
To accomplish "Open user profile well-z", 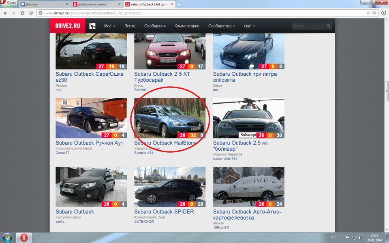I will pos(60,222).
